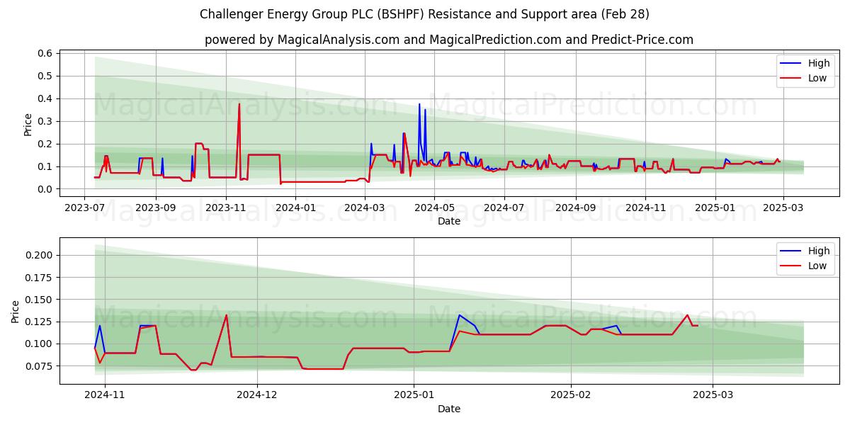Click 'High' in the top chart legend
This screenshot has height=425, width=850.
click(x=819, y=63)
